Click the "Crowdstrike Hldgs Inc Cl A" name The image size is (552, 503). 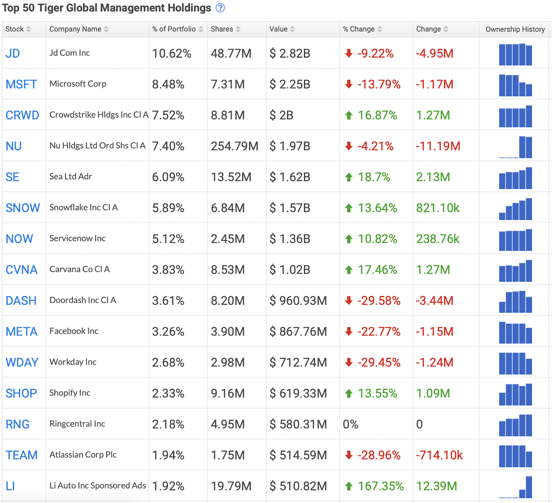point(99,115)
